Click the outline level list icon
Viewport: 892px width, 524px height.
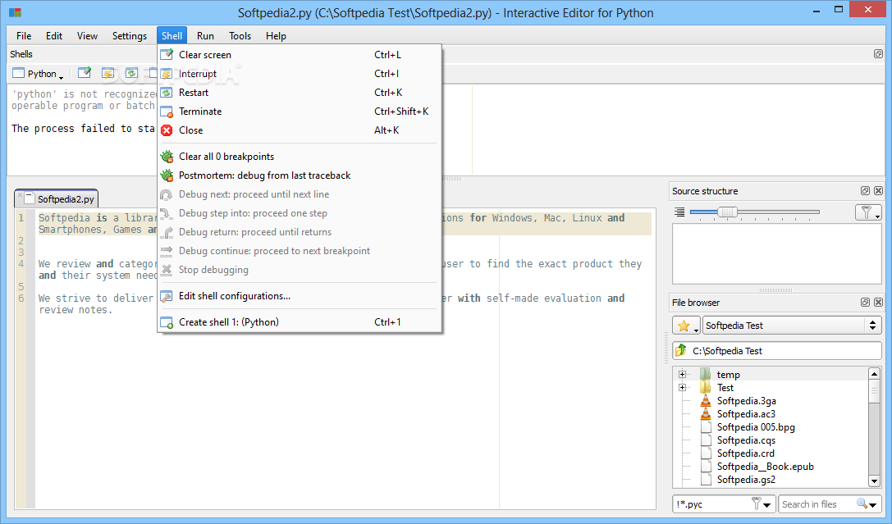tap(679, 212)
